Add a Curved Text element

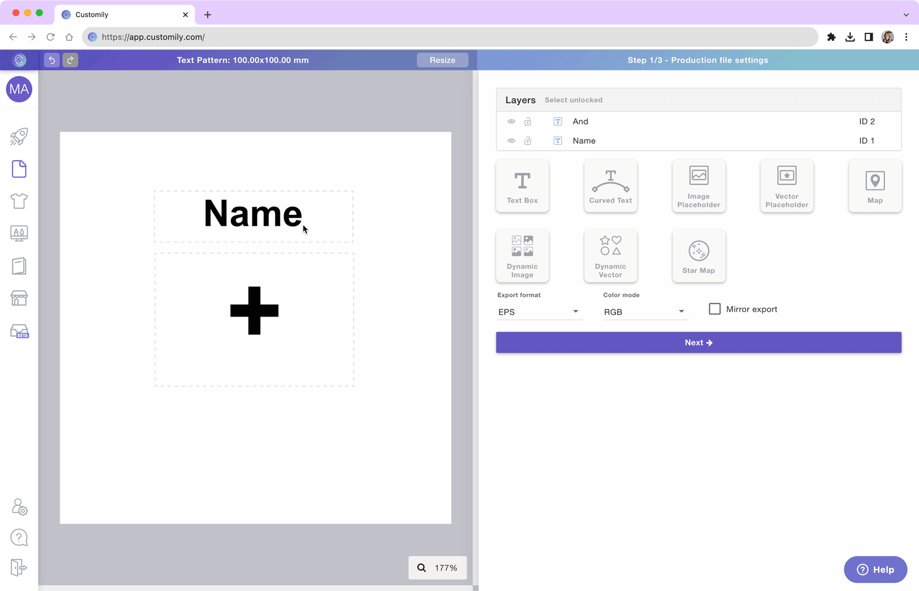click(610, 186)
